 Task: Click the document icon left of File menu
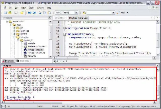click(x=5, y=8)
